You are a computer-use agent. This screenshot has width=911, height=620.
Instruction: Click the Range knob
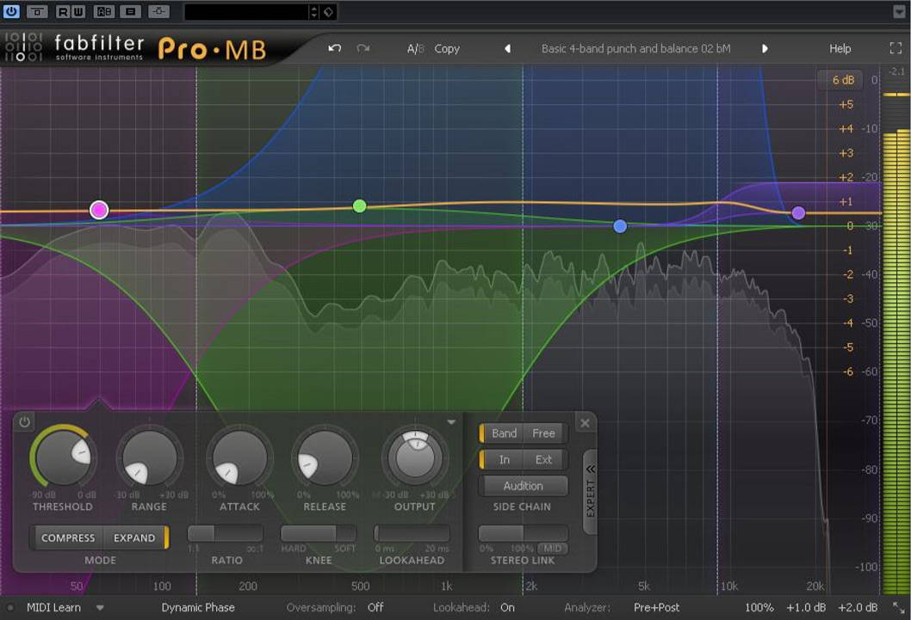pos(149,457)
